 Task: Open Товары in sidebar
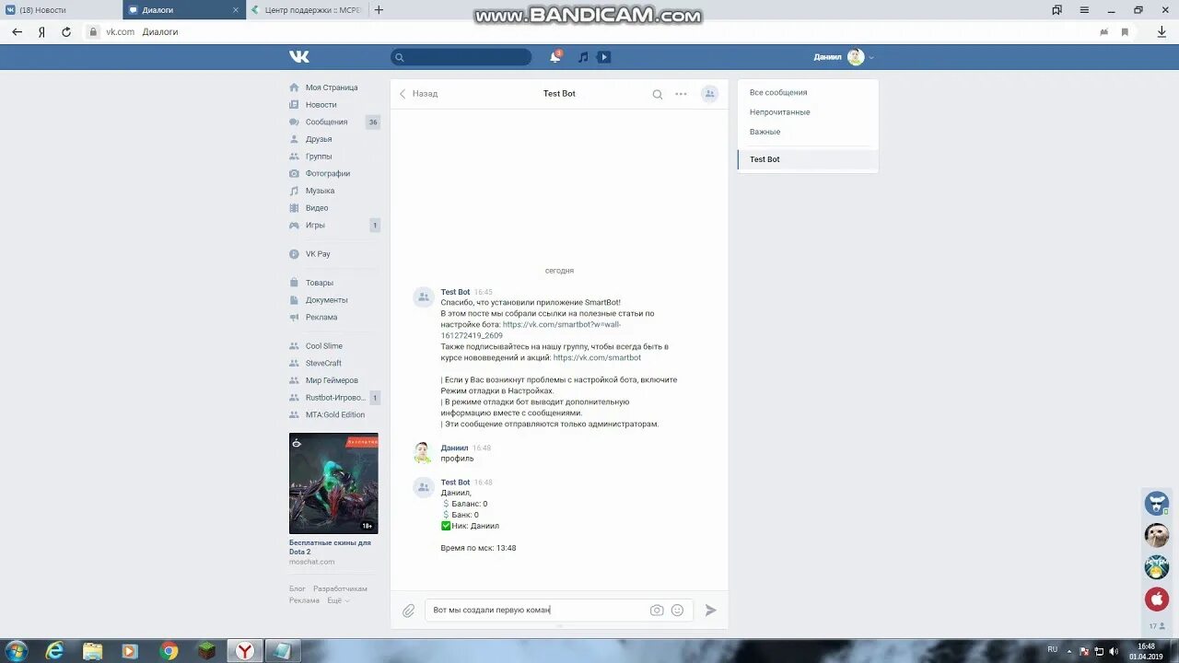point(320,283)
